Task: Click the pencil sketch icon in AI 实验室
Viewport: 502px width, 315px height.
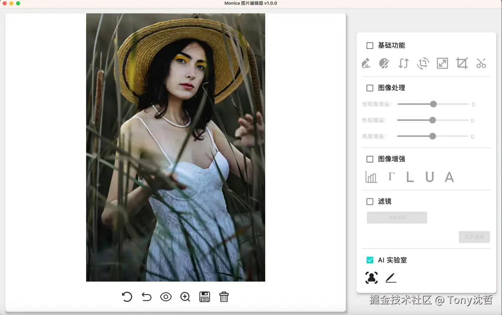Action: pyautogui.click(x=391, y=278)
